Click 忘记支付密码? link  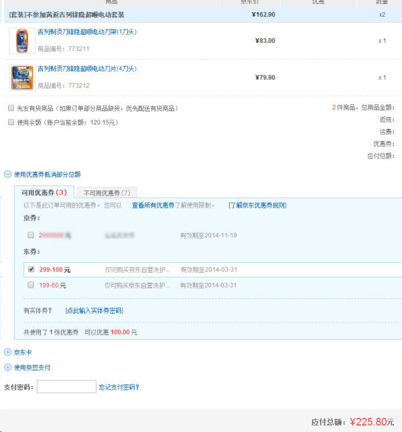click(119, 387)
